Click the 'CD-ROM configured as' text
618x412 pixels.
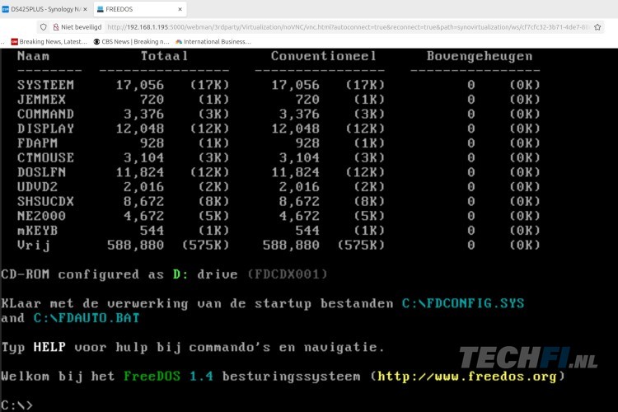tap(82, 274)
